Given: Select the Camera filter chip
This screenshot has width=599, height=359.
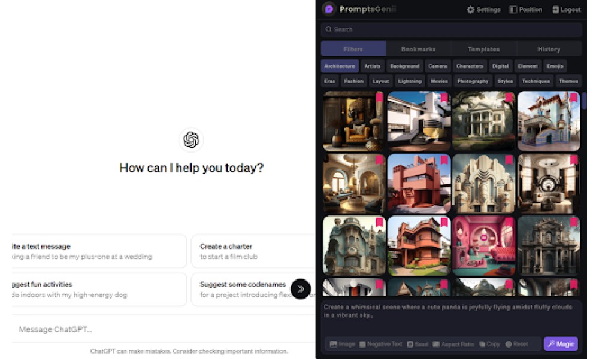Looking at the screenshot, I should 438,66.
